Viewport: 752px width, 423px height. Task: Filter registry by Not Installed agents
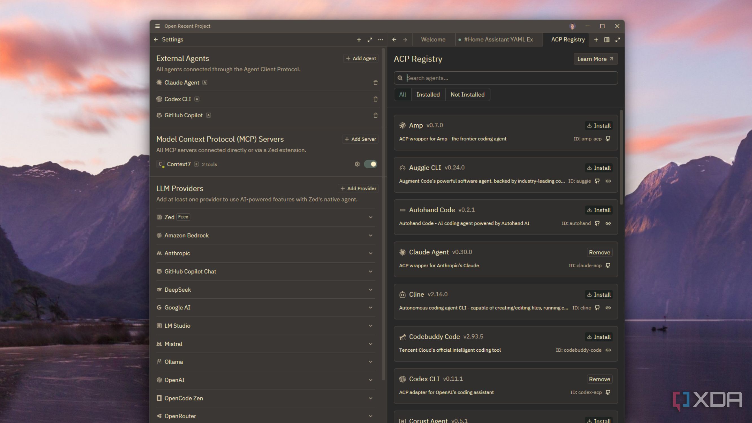pyautogui.click(x=467, y=94)
